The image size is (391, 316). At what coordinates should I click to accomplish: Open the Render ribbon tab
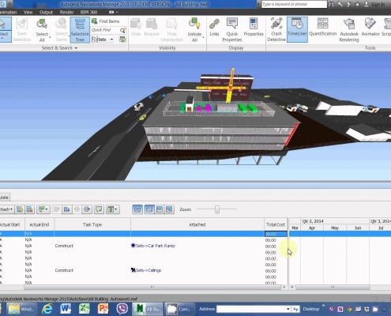tap(66, 12)
